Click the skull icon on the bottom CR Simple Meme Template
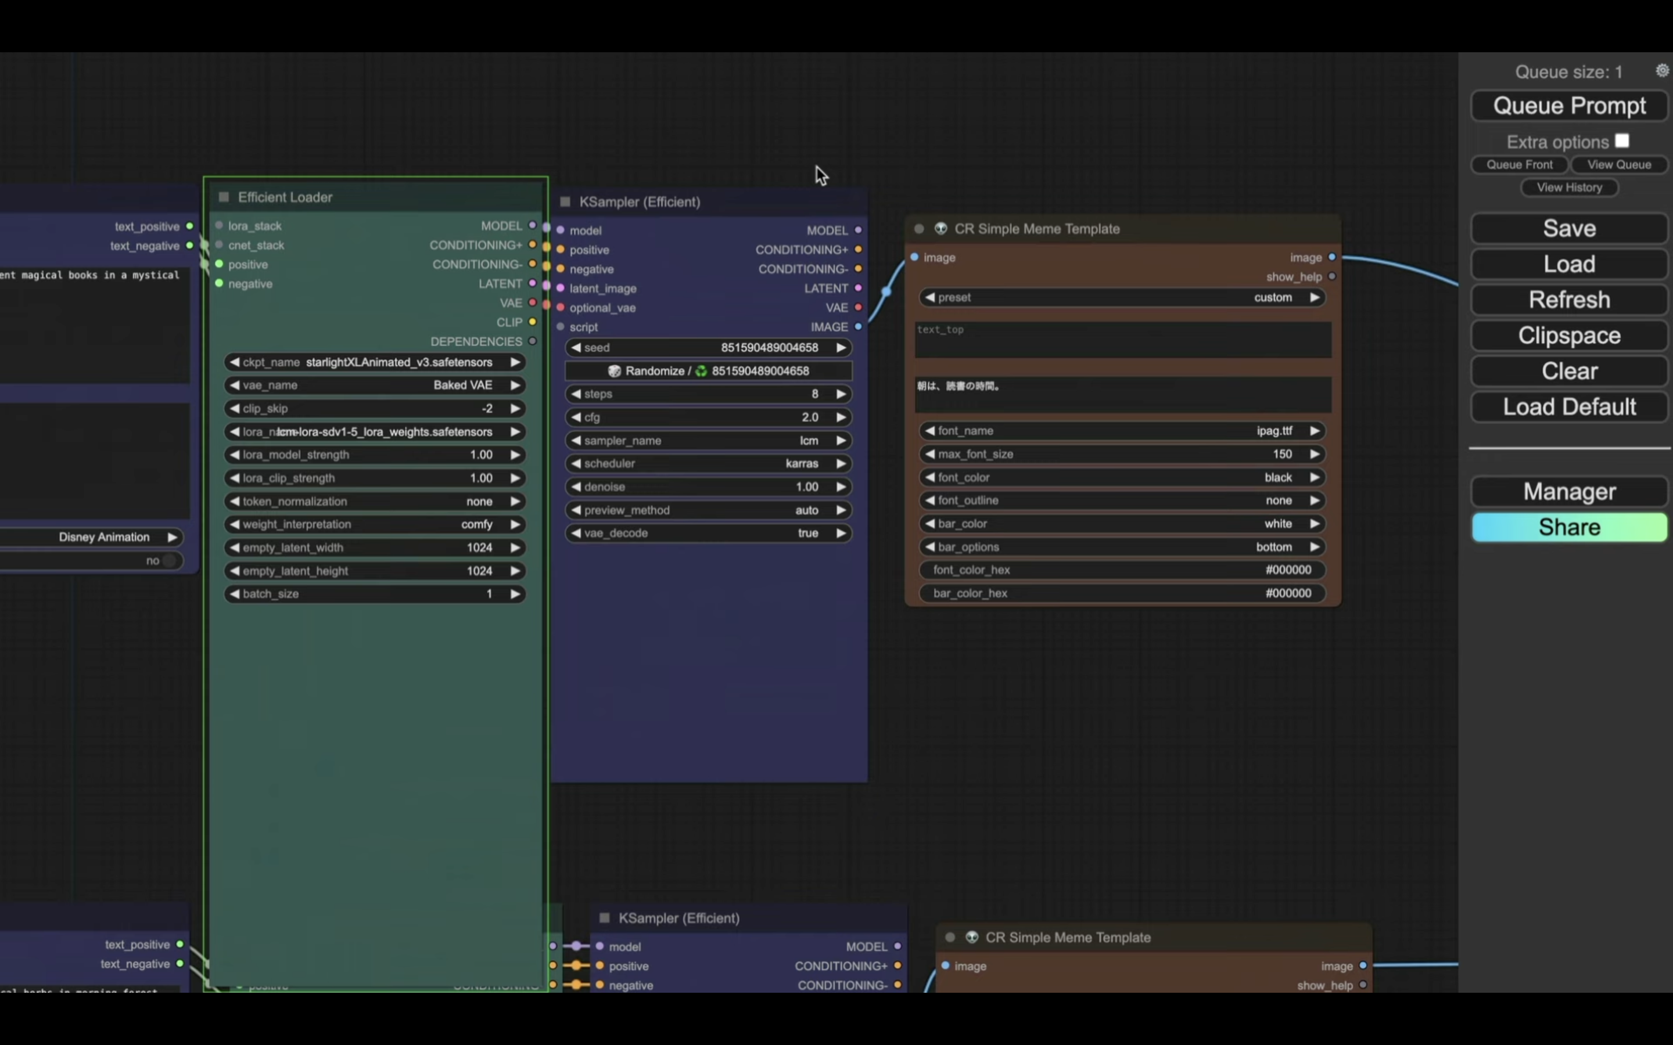Viewport: 1673px width, 1045px height. 972,937
